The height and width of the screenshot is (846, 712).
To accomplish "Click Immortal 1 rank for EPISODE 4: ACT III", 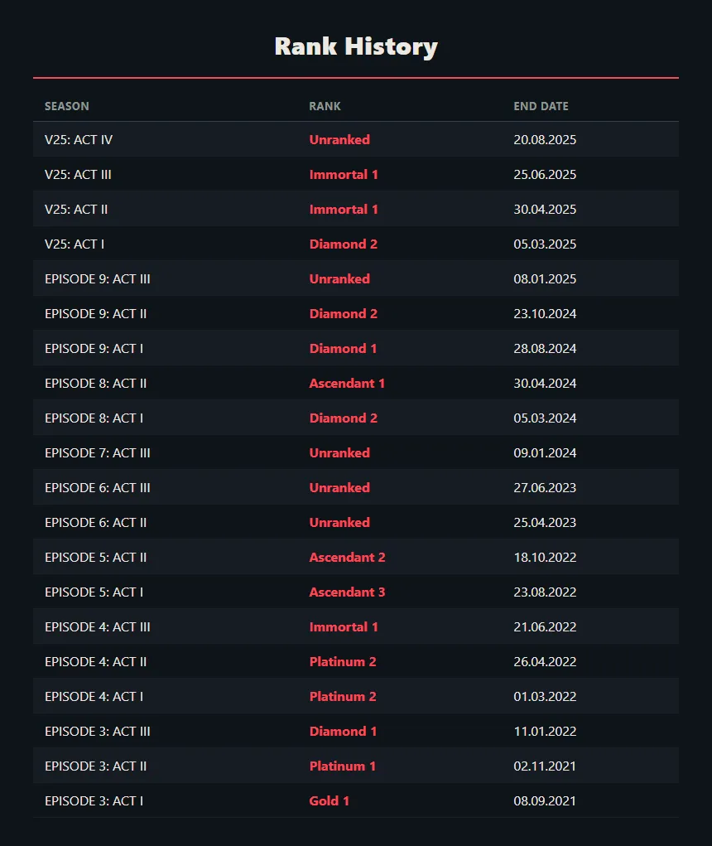I will [x=344, y=627].
